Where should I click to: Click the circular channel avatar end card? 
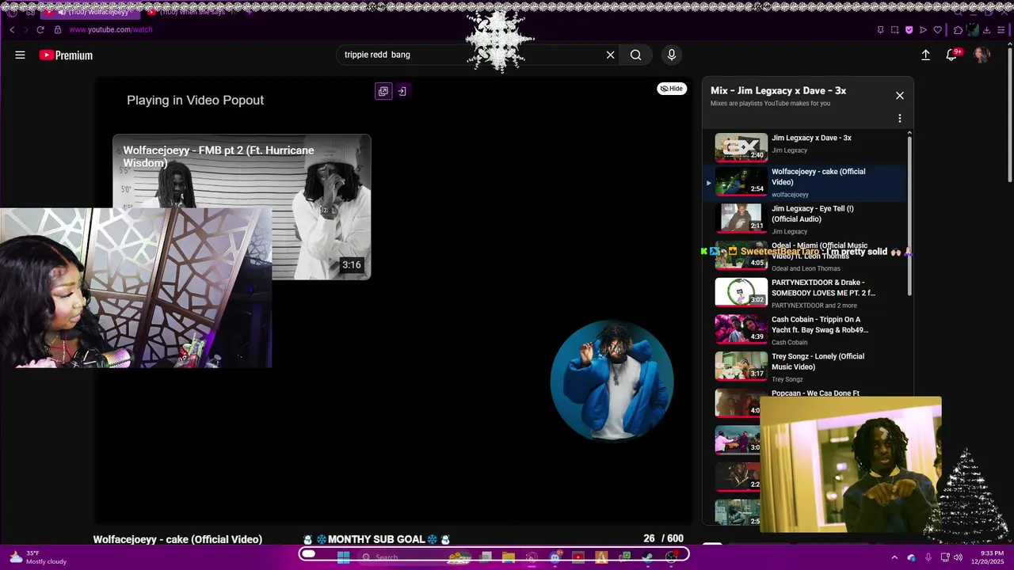point(612,380)
